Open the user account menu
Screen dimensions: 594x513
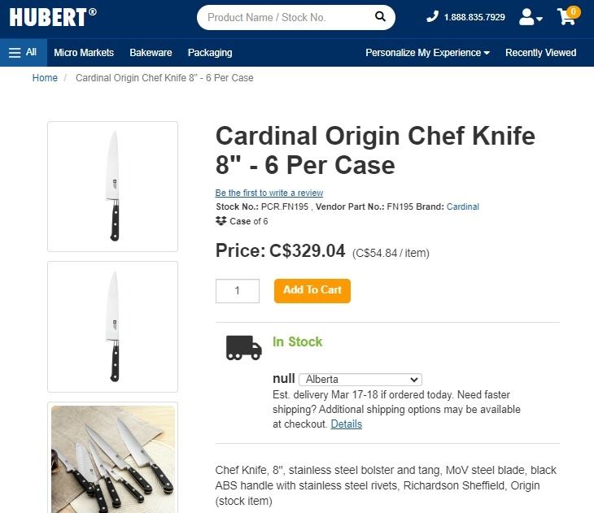click(x=531, y=17)
